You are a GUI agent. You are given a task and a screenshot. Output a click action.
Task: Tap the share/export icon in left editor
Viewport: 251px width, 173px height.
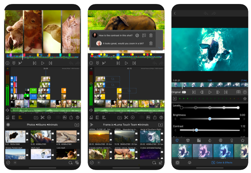71,117
